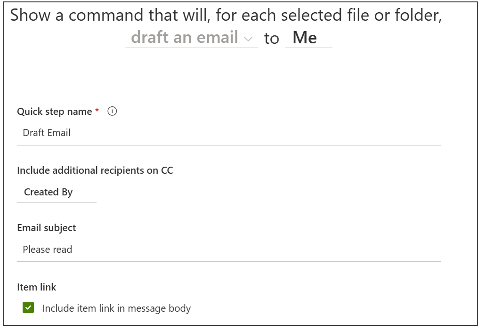Click the "Created By" field underline

[57, 202]
